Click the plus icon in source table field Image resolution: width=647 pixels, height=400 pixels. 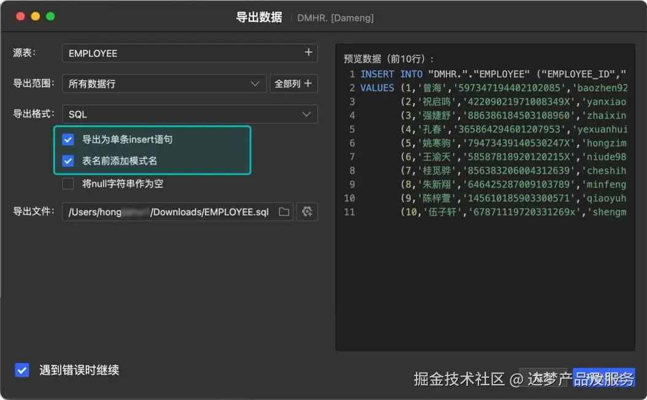coord(308,53)
